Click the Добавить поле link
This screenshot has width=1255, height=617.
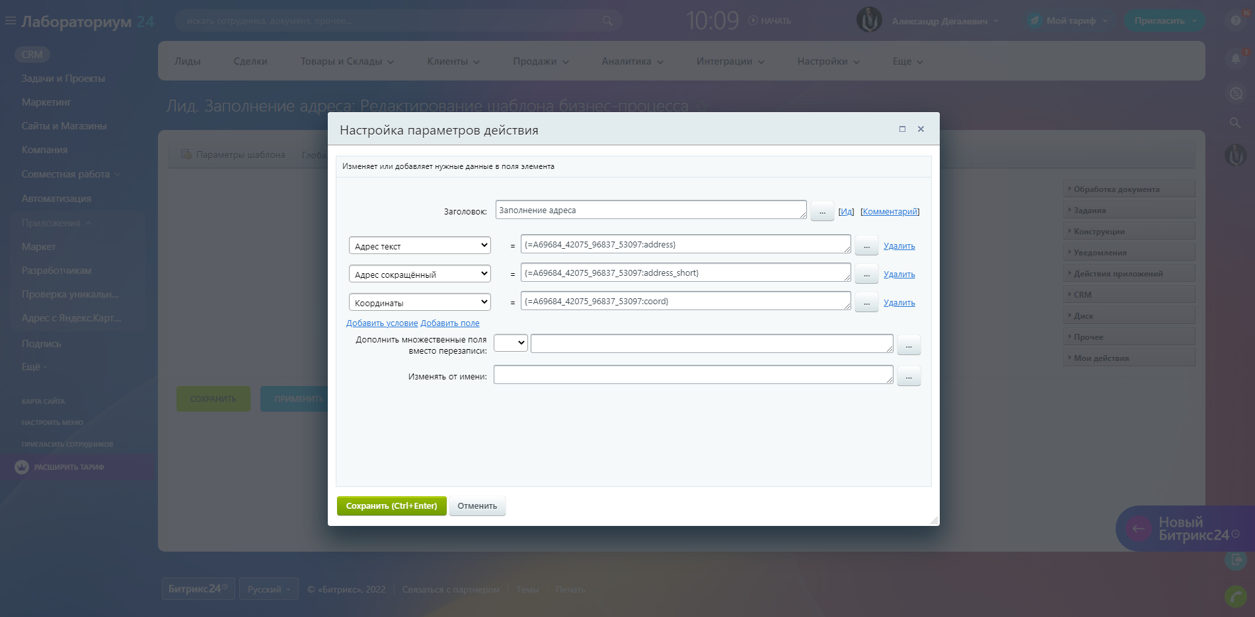(450, 323)
